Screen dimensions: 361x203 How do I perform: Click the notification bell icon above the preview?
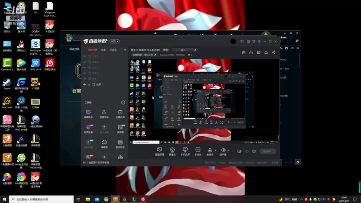[266, 52]
